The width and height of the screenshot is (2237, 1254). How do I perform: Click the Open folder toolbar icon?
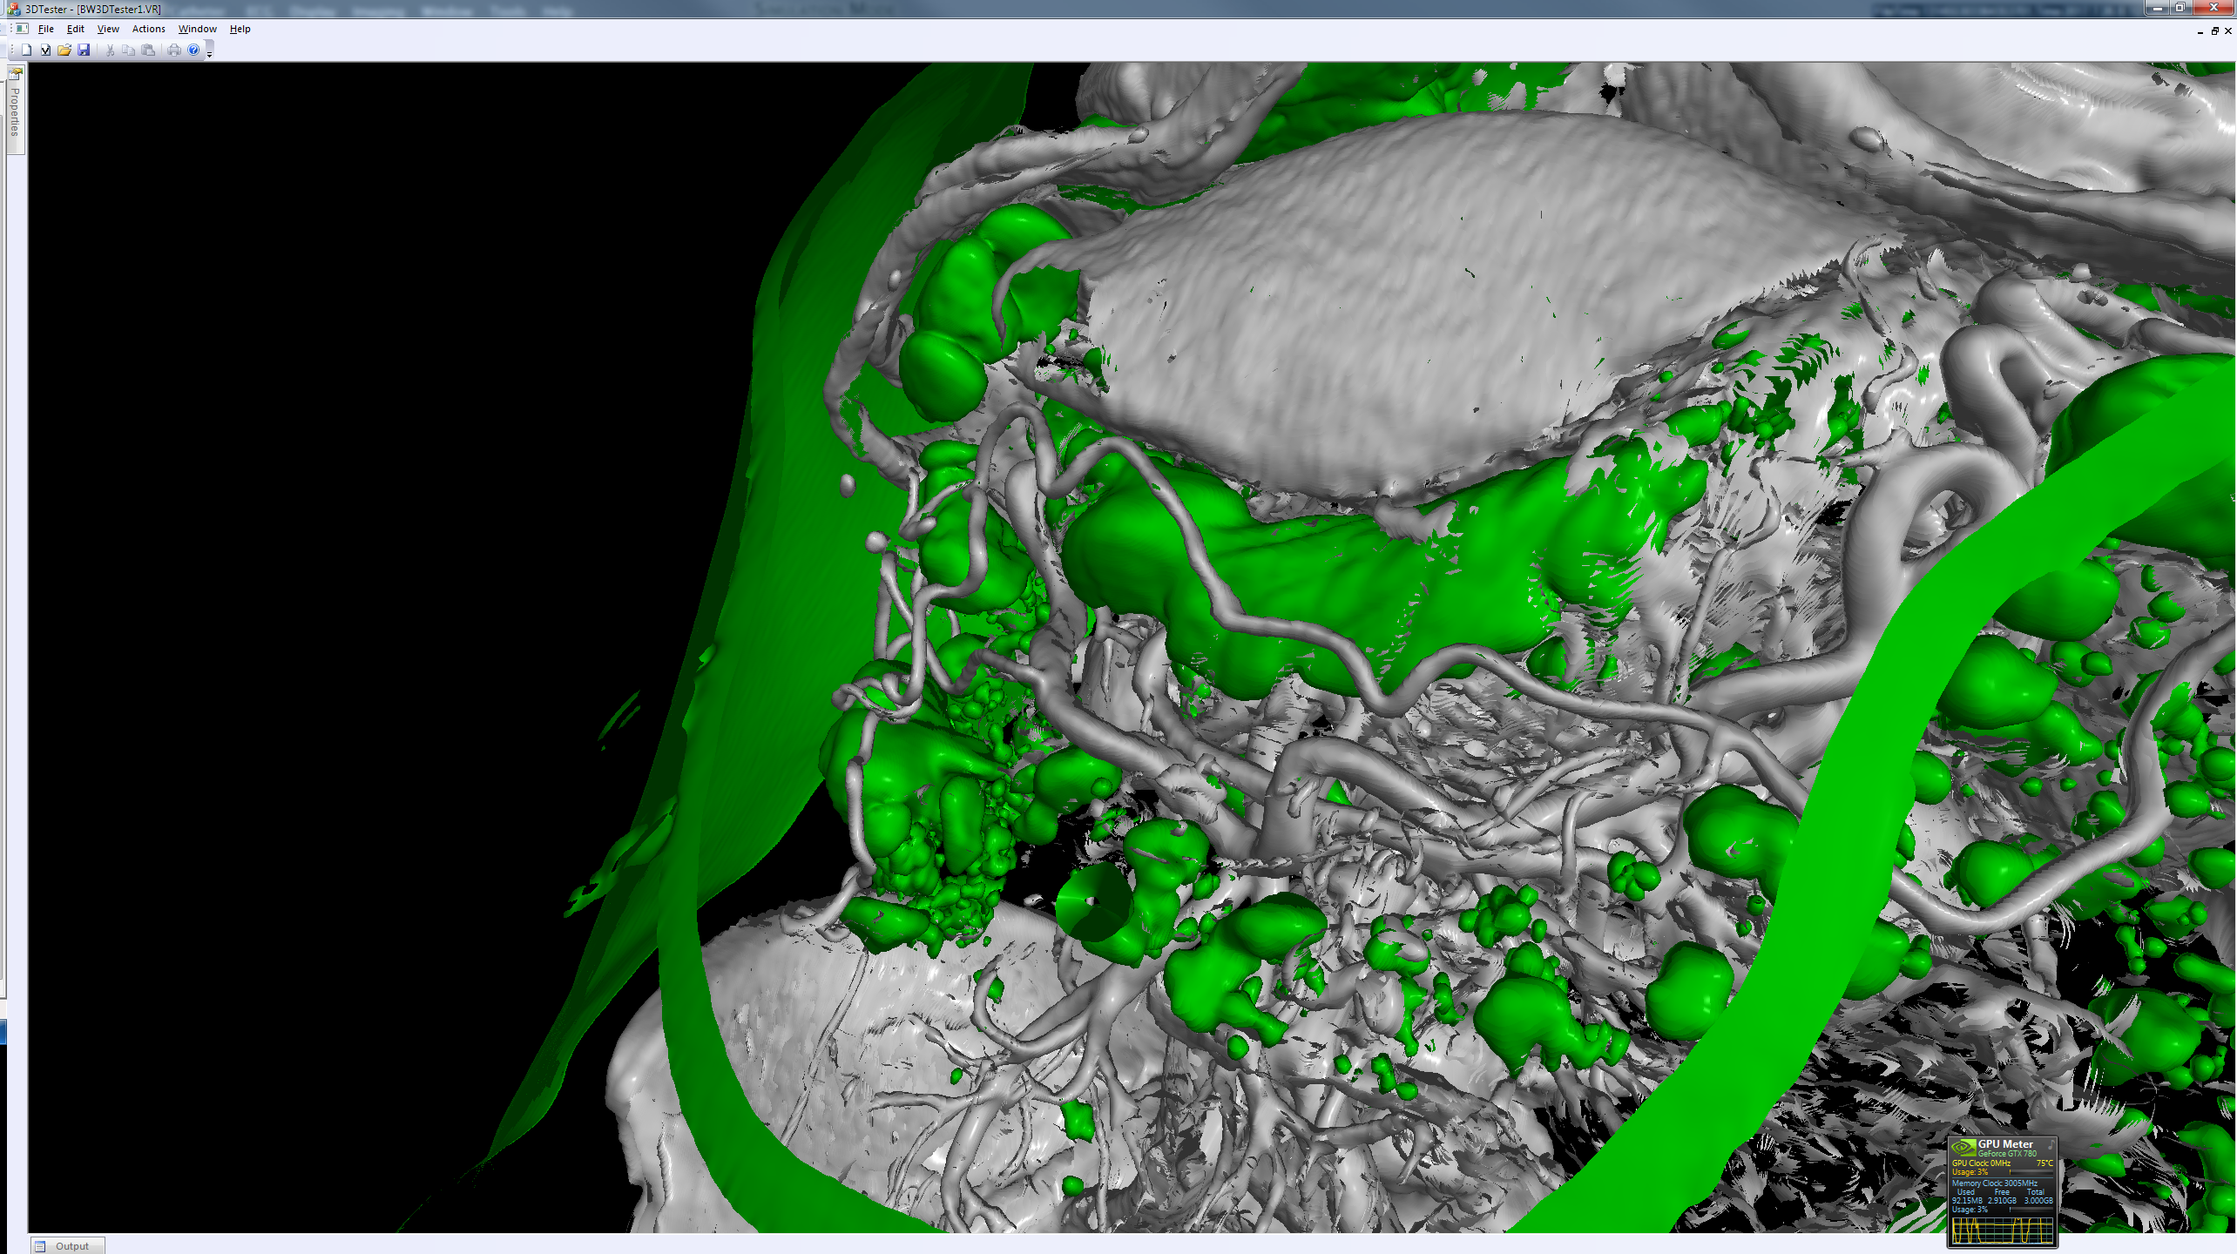pos(64,50)
